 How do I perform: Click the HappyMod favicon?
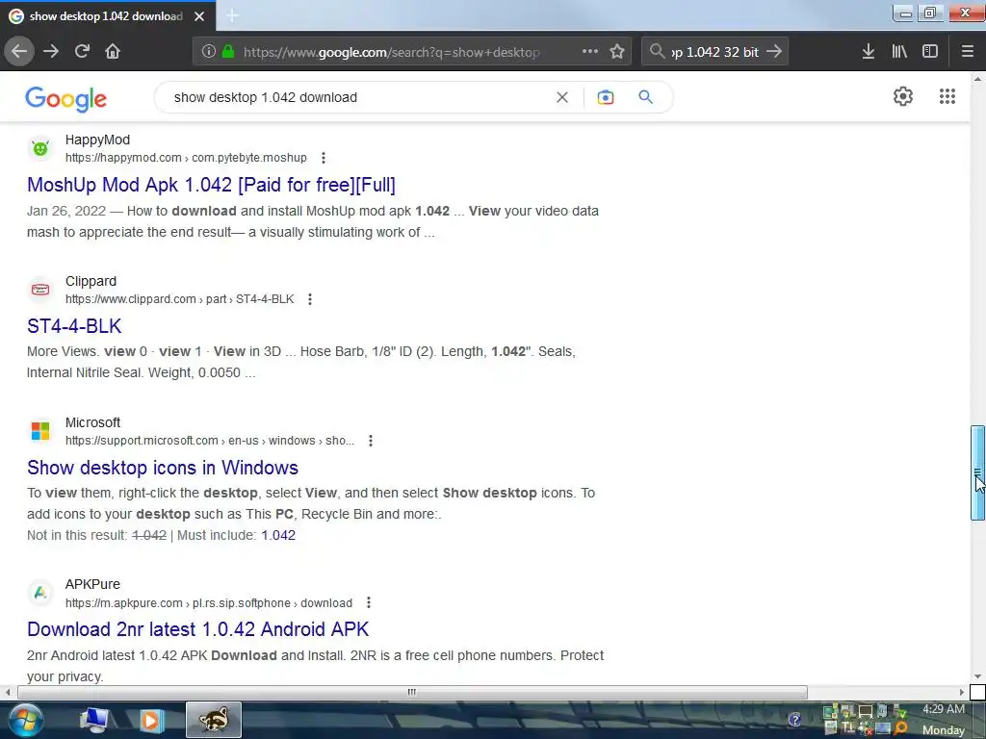pos(40,148)
